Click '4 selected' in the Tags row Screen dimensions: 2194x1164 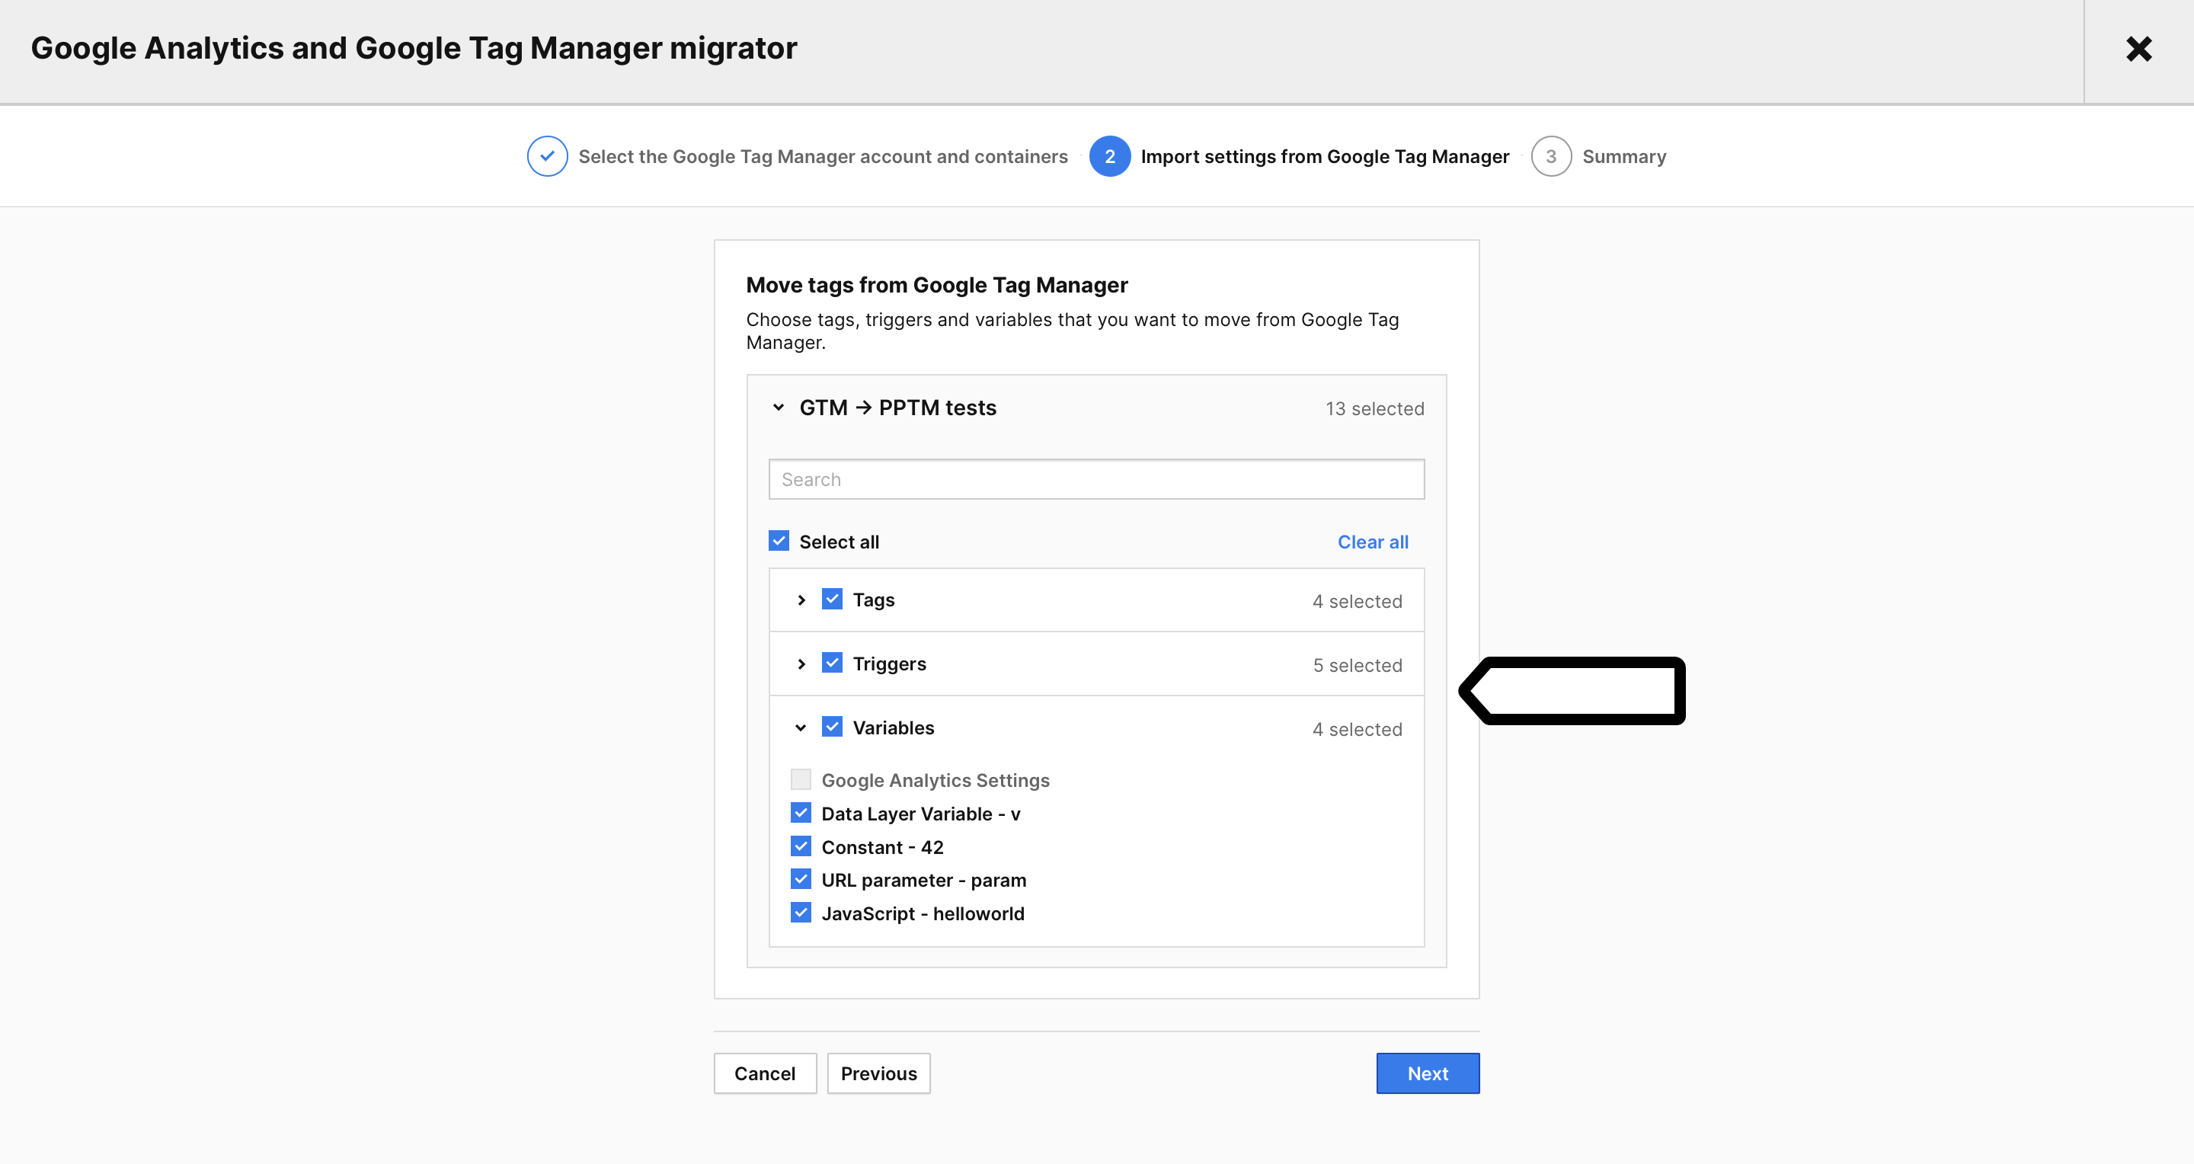click(1357, 601)
